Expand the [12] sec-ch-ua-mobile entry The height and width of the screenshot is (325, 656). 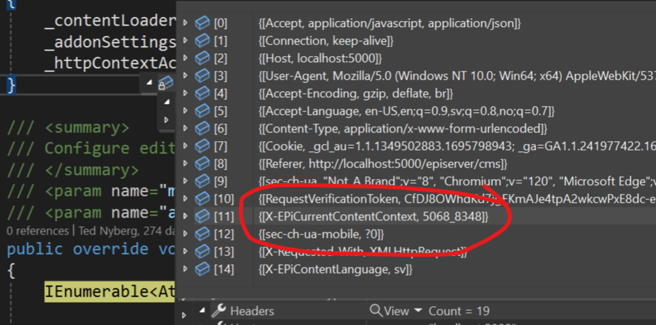[186, 234]
